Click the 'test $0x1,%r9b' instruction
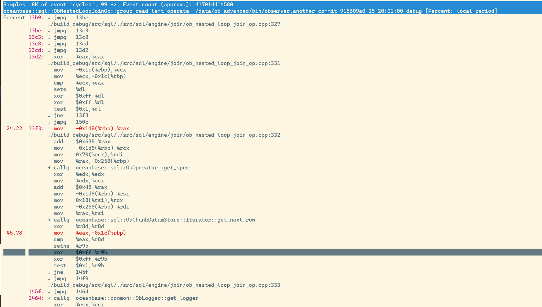 [79, 265]
